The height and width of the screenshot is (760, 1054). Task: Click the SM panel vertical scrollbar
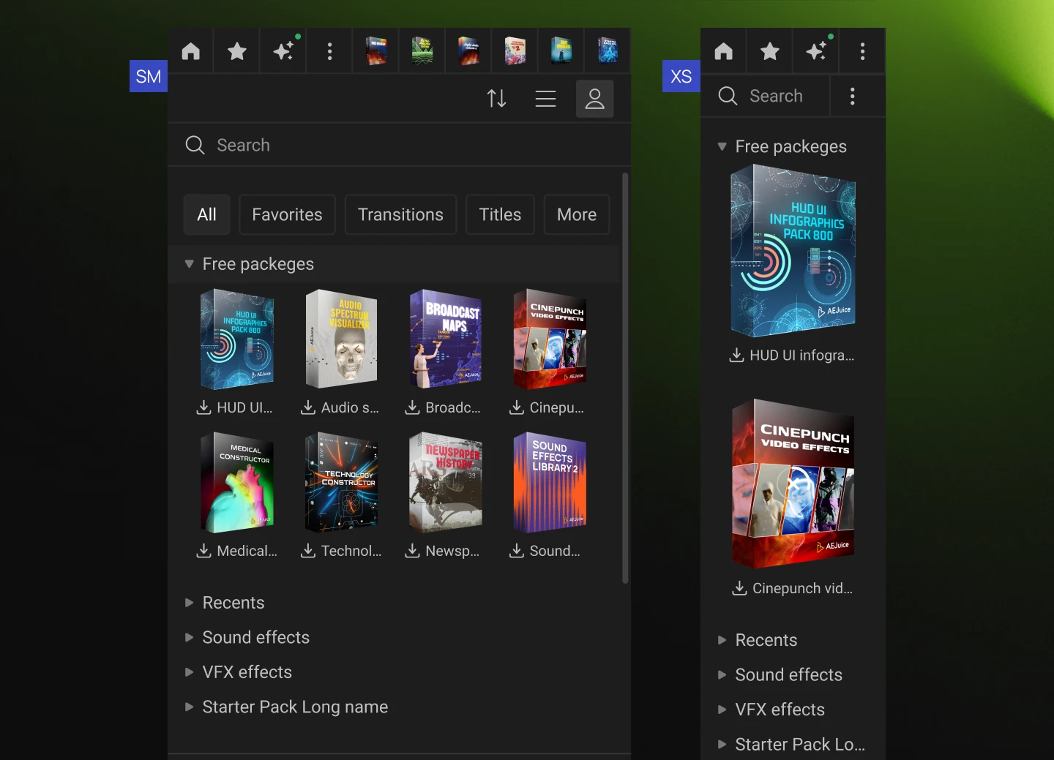click(625, 377)
